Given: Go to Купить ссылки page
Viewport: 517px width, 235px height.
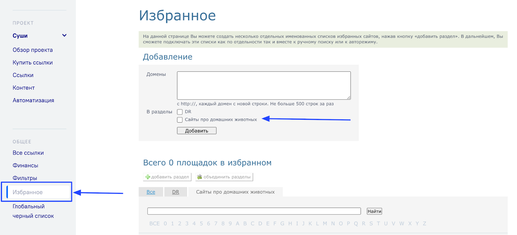Looking at the screenshot, I should click(33, 63).
